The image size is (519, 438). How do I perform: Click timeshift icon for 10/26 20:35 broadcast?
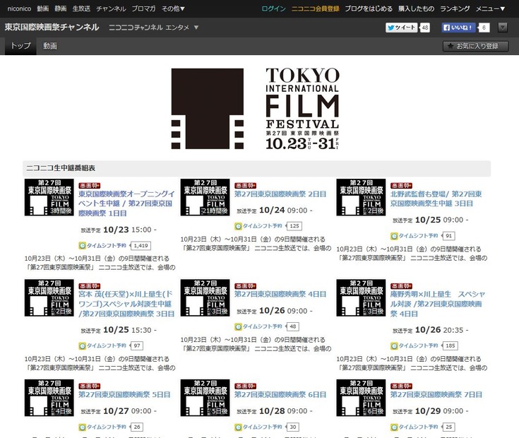coord(394,346)
